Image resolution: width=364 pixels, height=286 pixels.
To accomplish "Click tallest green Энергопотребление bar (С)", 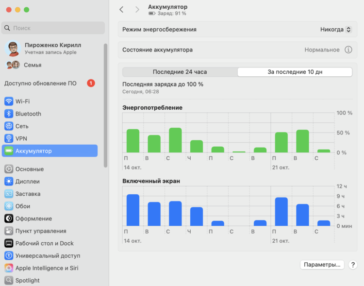I will [175, 140].
